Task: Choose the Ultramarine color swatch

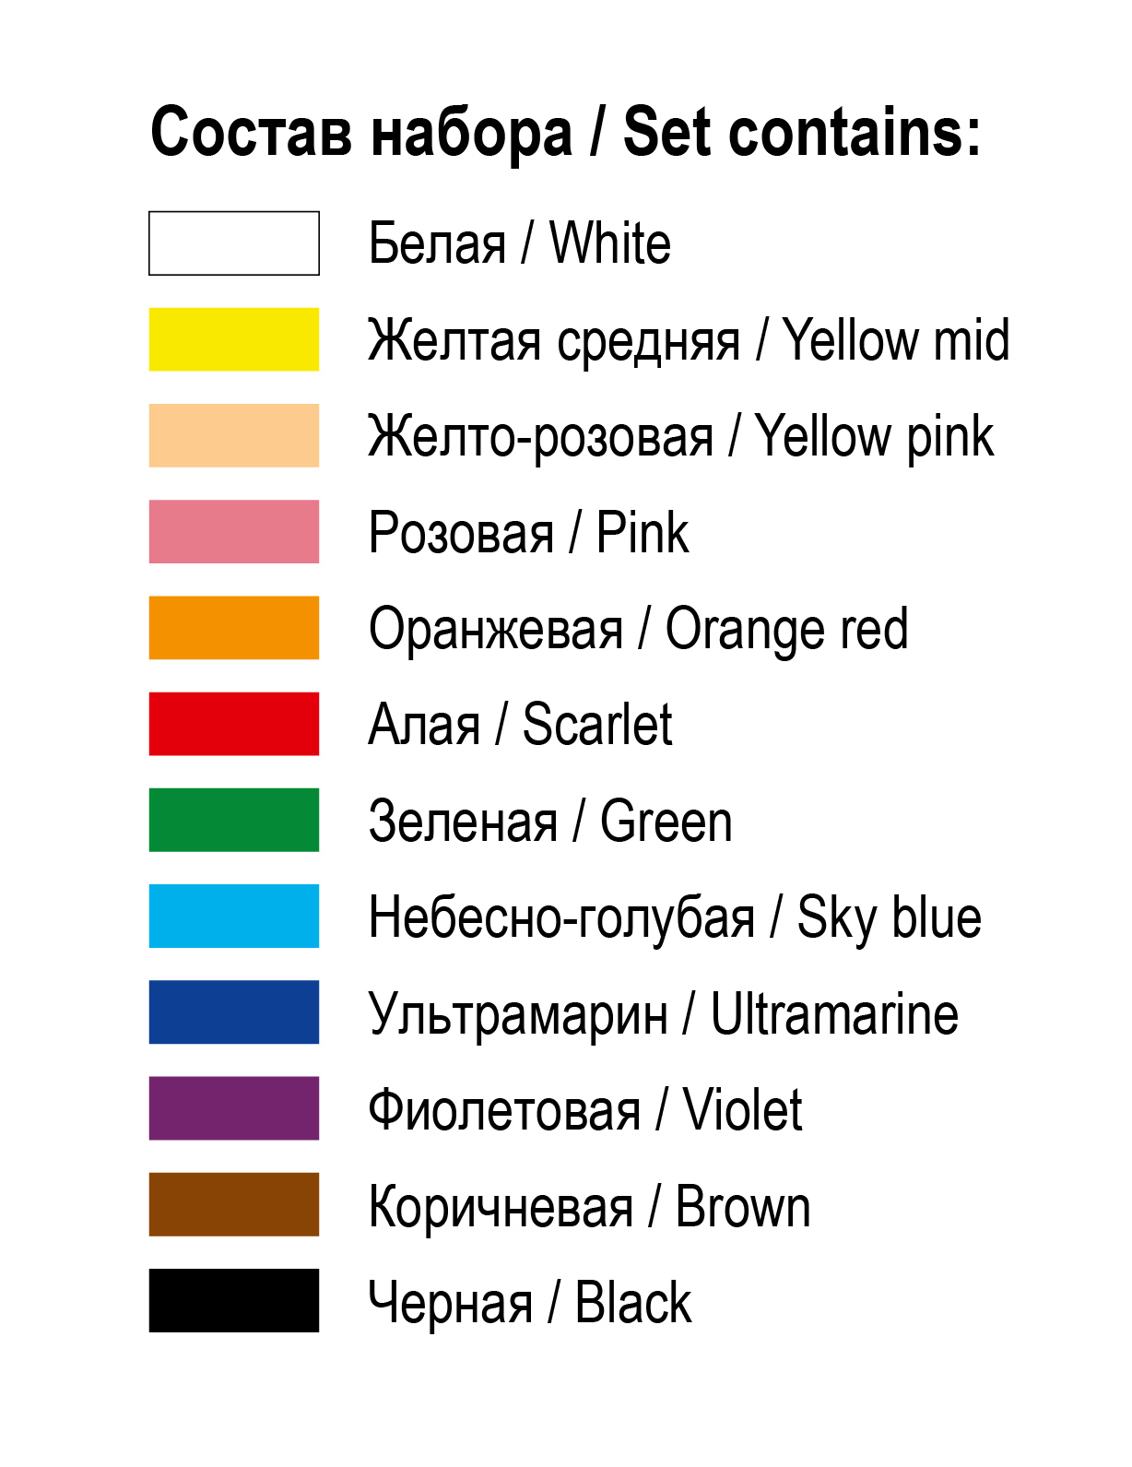Action: (x=234, y=1012)
